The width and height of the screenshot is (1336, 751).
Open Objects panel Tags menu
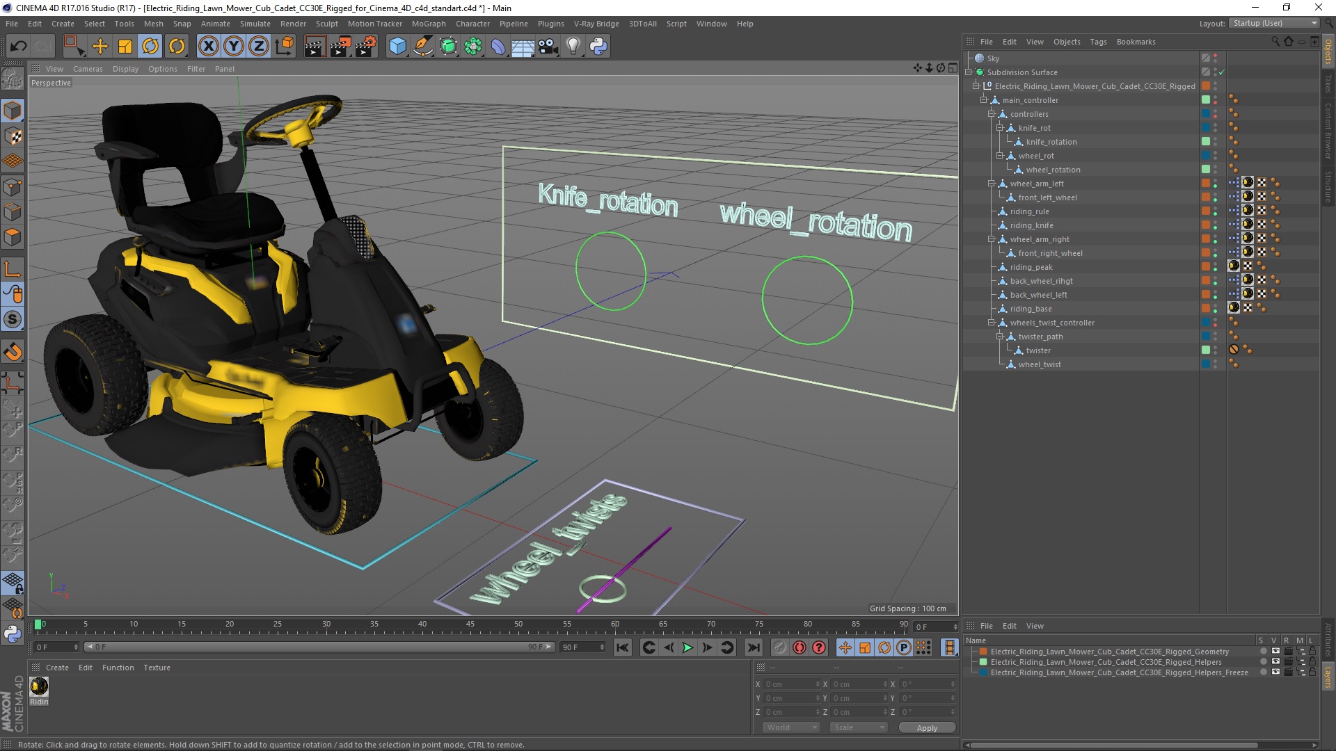1098,42
